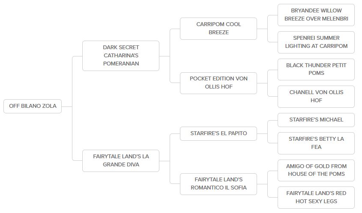
Task: Pick the lower parent of OFF BILANO ZOLA
Action: coord(121,160)
